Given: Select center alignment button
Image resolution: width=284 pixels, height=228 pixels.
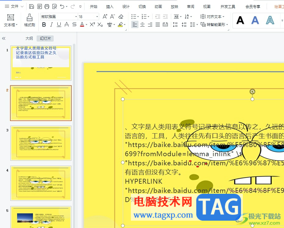Looking at the screenshot, I should 142,24.
